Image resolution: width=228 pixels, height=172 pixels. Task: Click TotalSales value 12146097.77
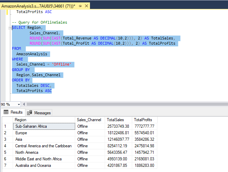118,139
